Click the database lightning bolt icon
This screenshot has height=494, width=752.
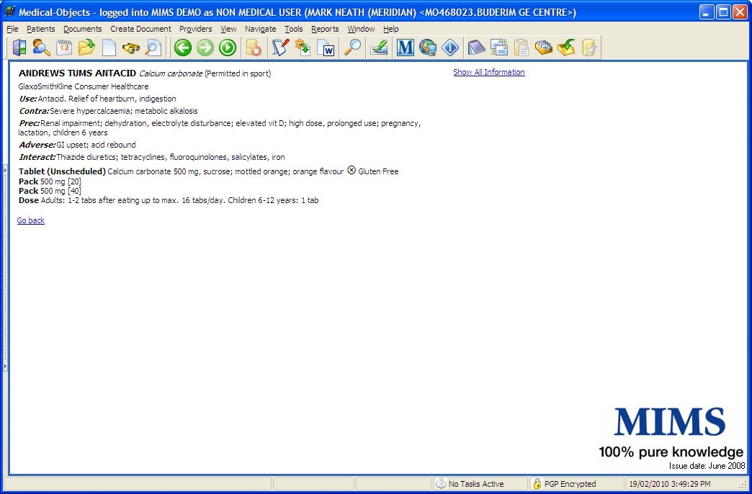click(x=588, y=48)
